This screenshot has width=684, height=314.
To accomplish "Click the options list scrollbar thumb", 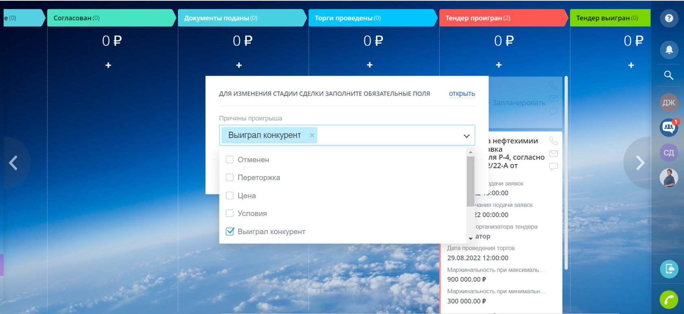I will pos(471,182).
